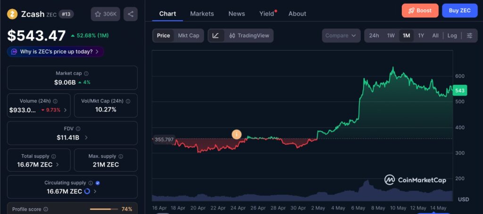Click the 306K watchlist count
The width and height of the screenshot is (483, 214).
[x=109, y=14]
